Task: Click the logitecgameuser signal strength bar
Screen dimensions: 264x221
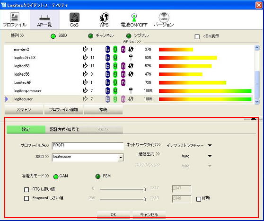Action: [x=205, y=91]
